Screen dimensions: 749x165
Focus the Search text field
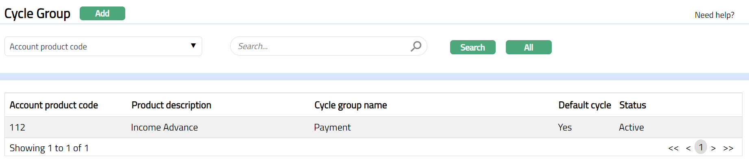click(321, 46)
